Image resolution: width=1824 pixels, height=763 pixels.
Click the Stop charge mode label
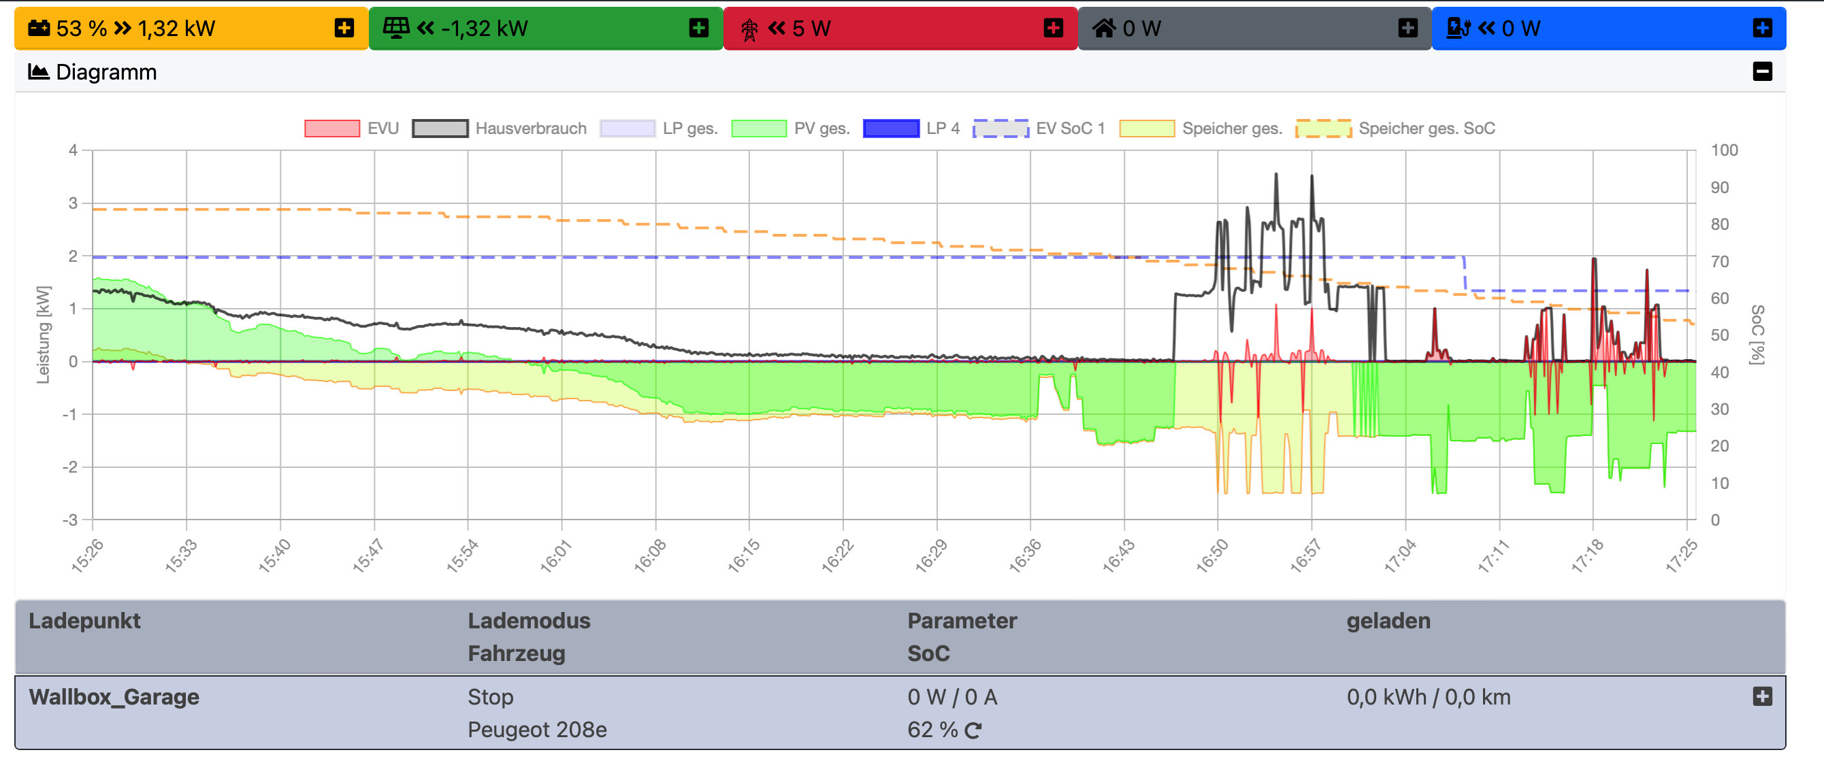tap(490, 697)
